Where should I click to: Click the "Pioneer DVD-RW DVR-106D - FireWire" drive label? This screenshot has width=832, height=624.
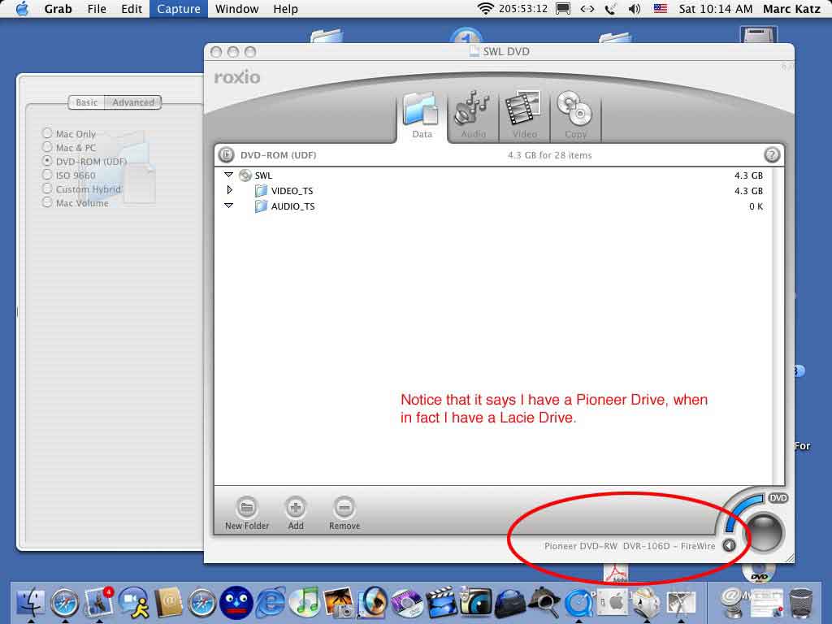(630, 546)
